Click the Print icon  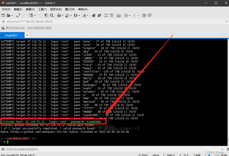click(x=59, y=15)
